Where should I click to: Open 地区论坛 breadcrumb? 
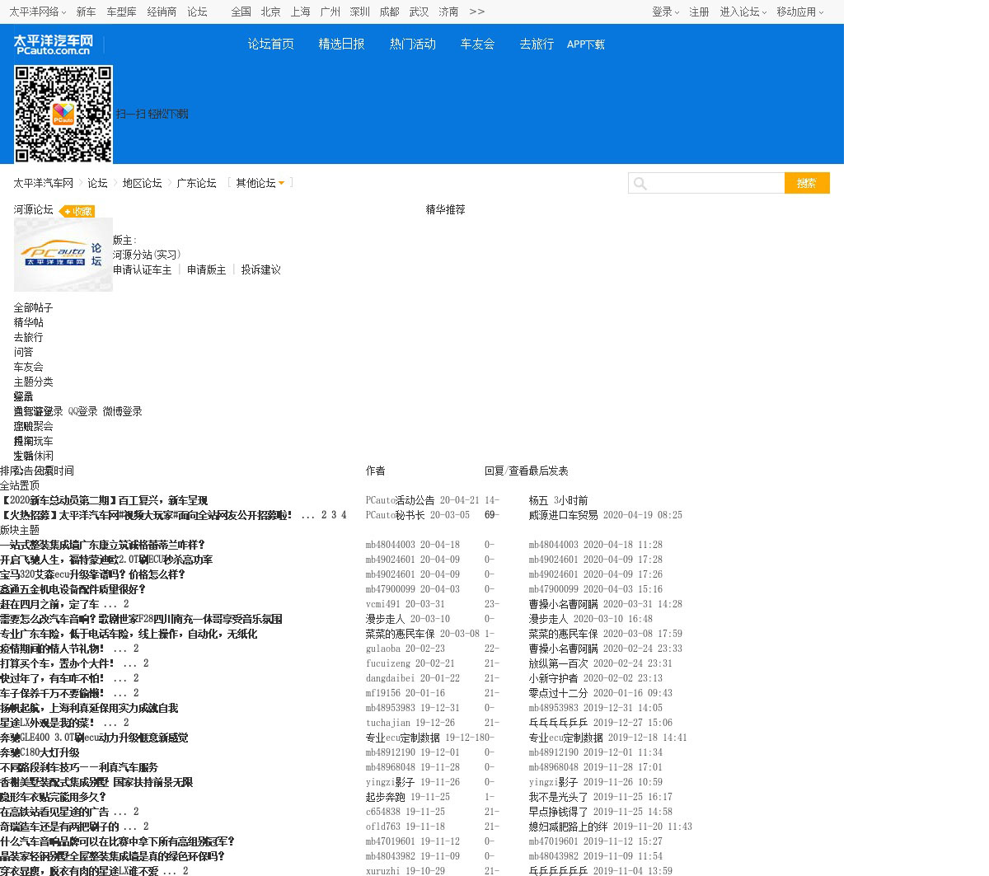143,183
